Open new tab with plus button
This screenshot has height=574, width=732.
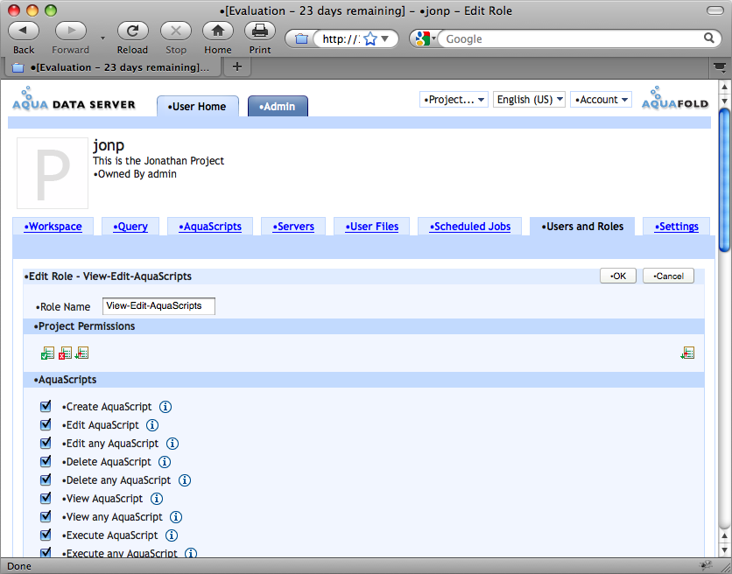237,67
